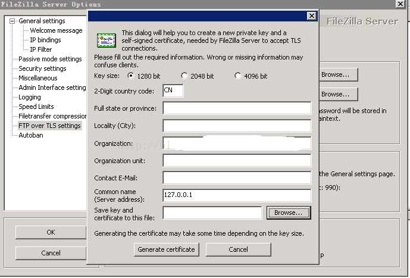Cancel the certificate generation dialog
410x278 pixels.
coord(238,249)
